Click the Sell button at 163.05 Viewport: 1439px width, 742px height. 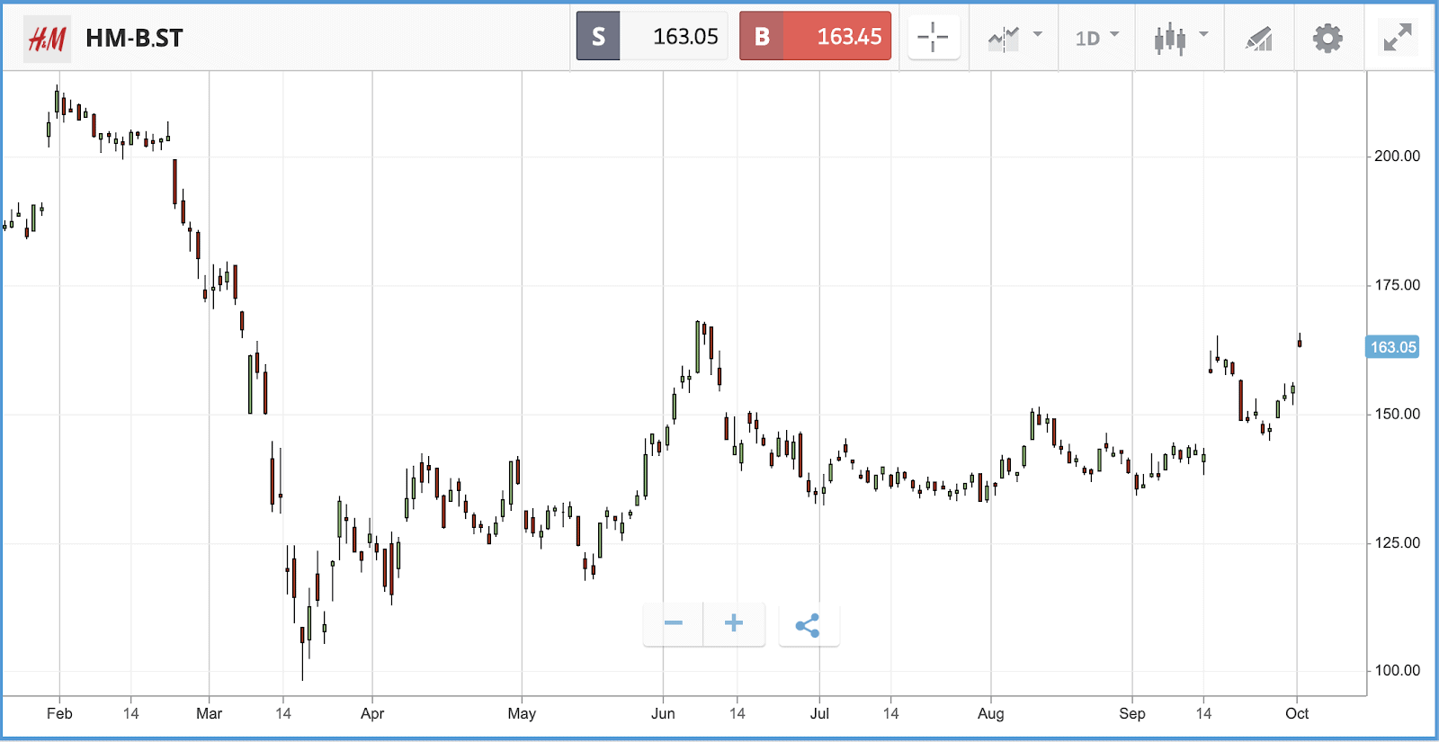[x=651, y=36]
